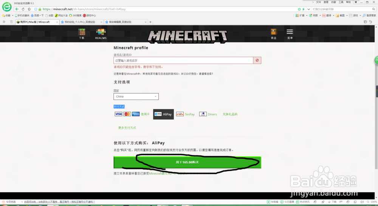Click the Minecraft username input field
This screenshot has width=378, height=206.
183,60
